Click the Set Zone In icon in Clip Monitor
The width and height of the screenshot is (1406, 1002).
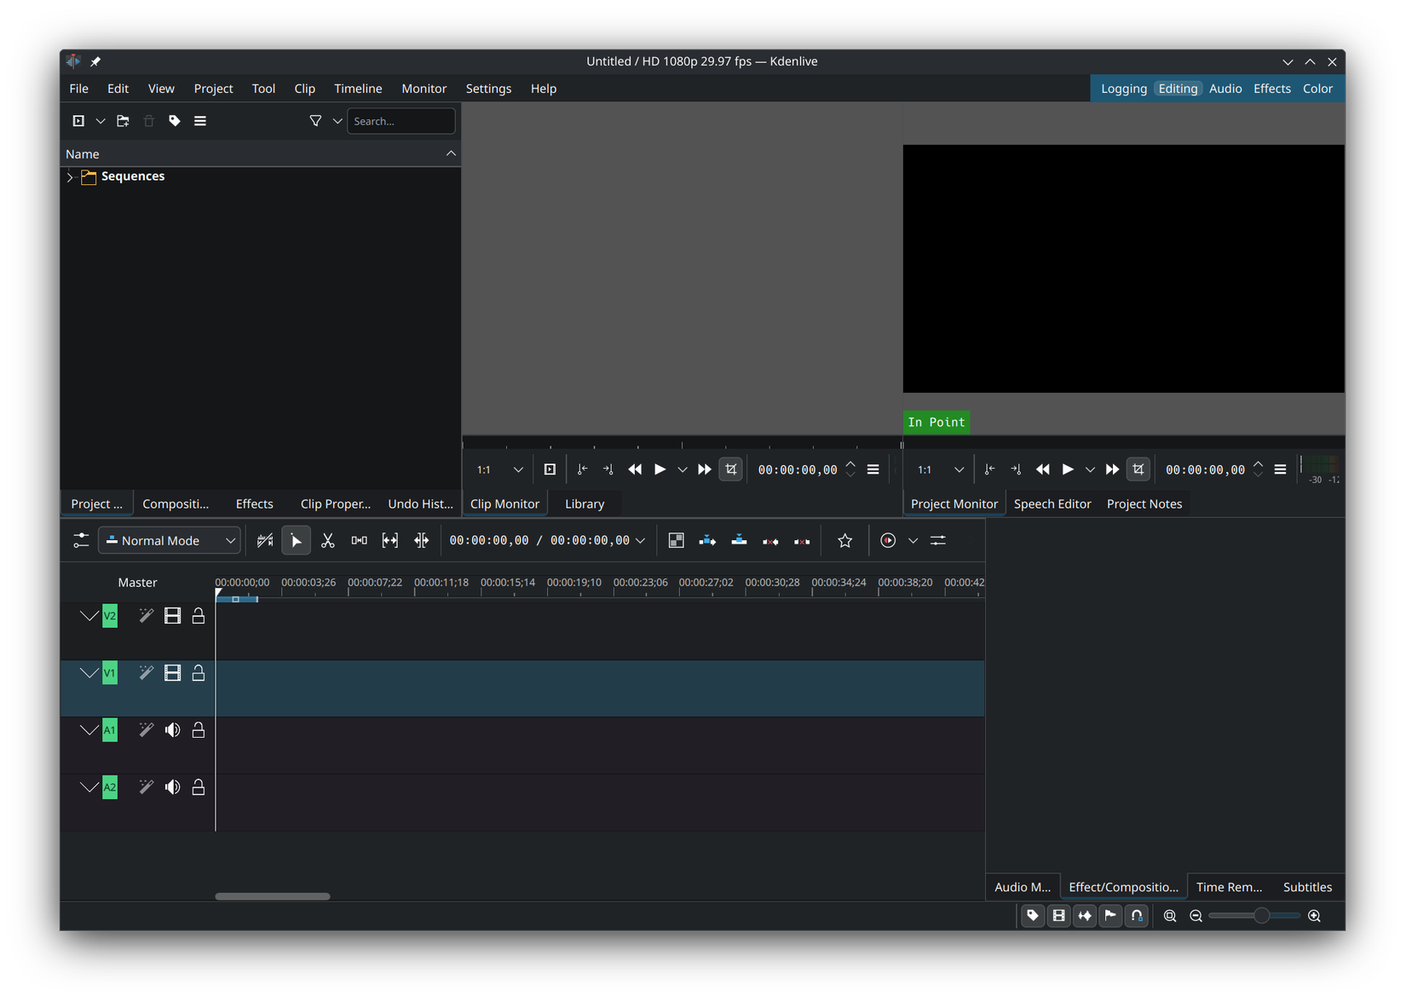coord(582,469)
